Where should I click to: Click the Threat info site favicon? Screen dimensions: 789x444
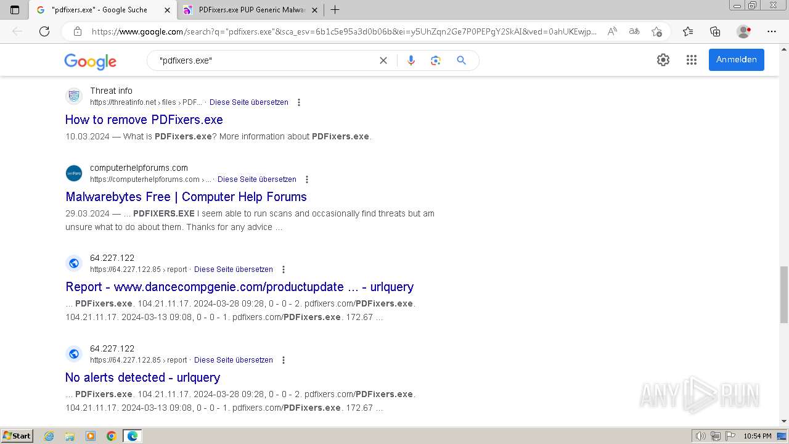74,96
